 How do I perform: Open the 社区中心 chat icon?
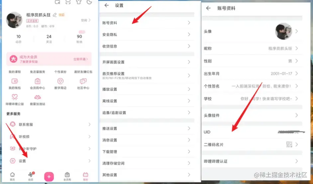[83, 81]
